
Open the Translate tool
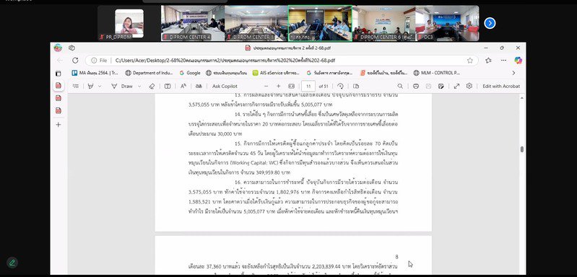point(199,86)
